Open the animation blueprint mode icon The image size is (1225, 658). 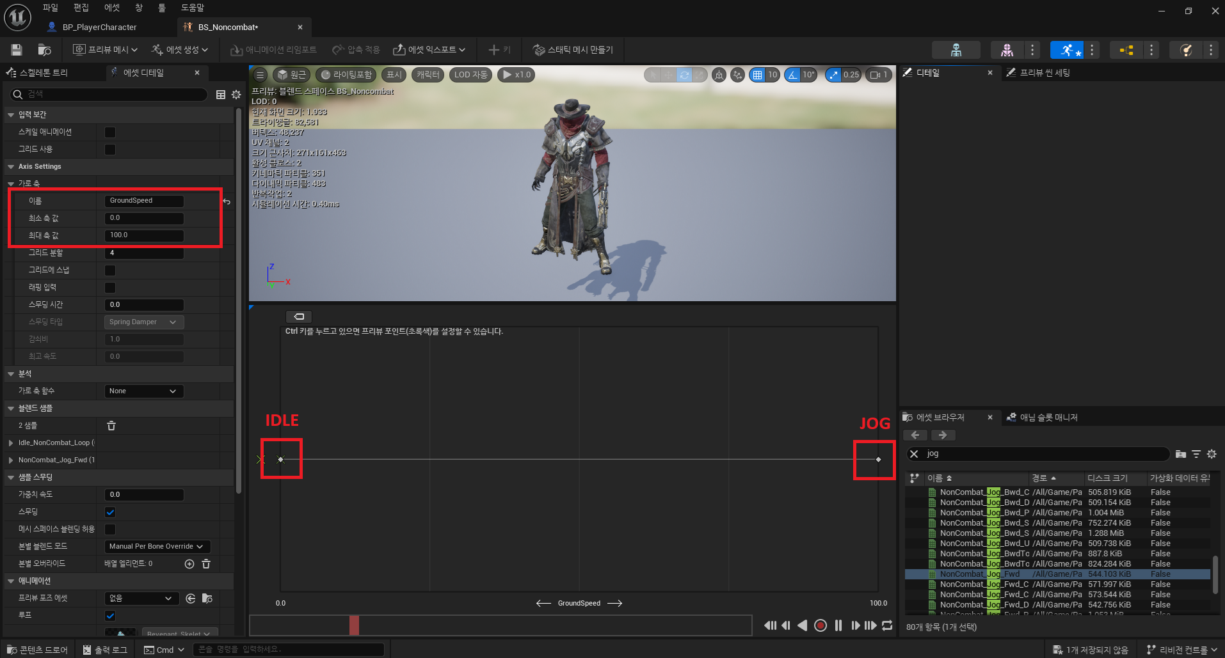click(x=1126, y=50)
